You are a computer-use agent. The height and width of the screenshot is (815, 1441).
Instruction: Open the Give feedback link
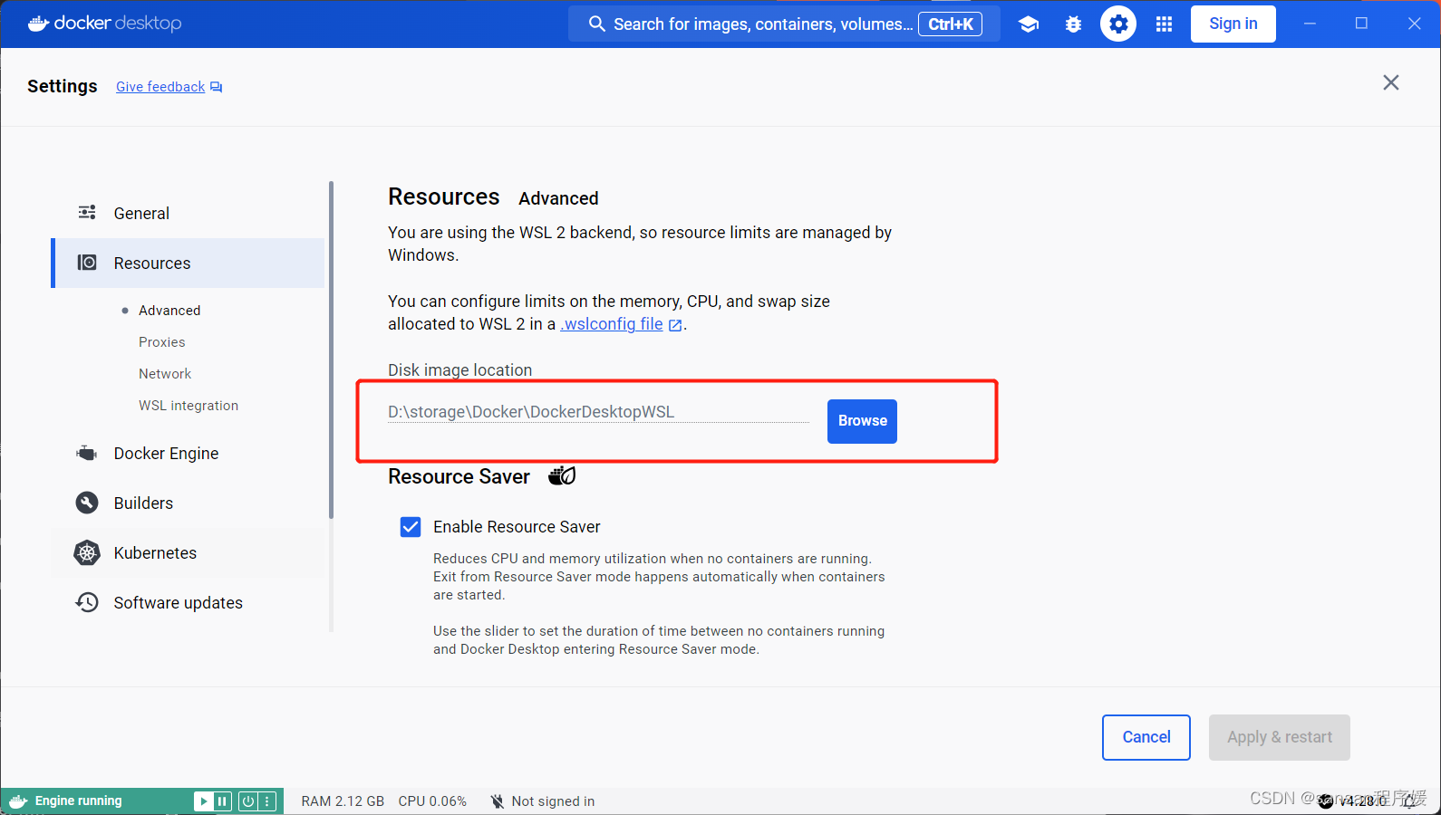coord(160,87)
